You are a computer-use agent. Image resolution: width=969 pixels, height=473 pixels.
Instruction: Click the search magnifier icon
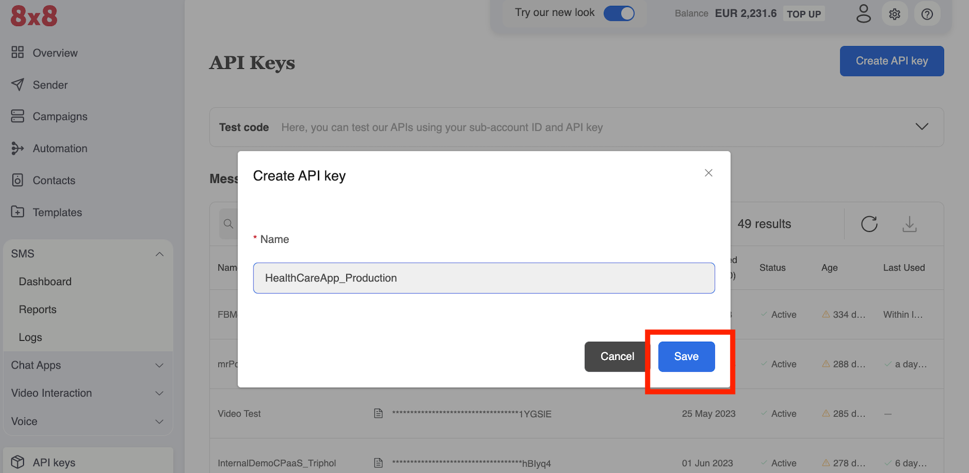[x=229, y=224]
